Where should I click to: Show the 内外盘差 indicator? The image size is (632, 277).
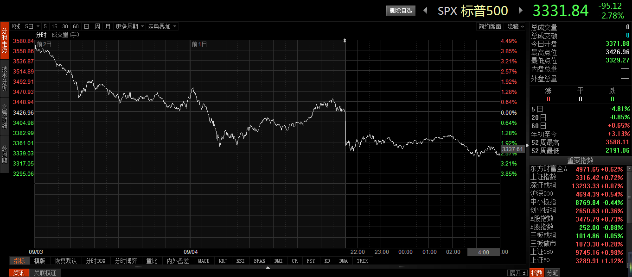click(x=179, y=260)
